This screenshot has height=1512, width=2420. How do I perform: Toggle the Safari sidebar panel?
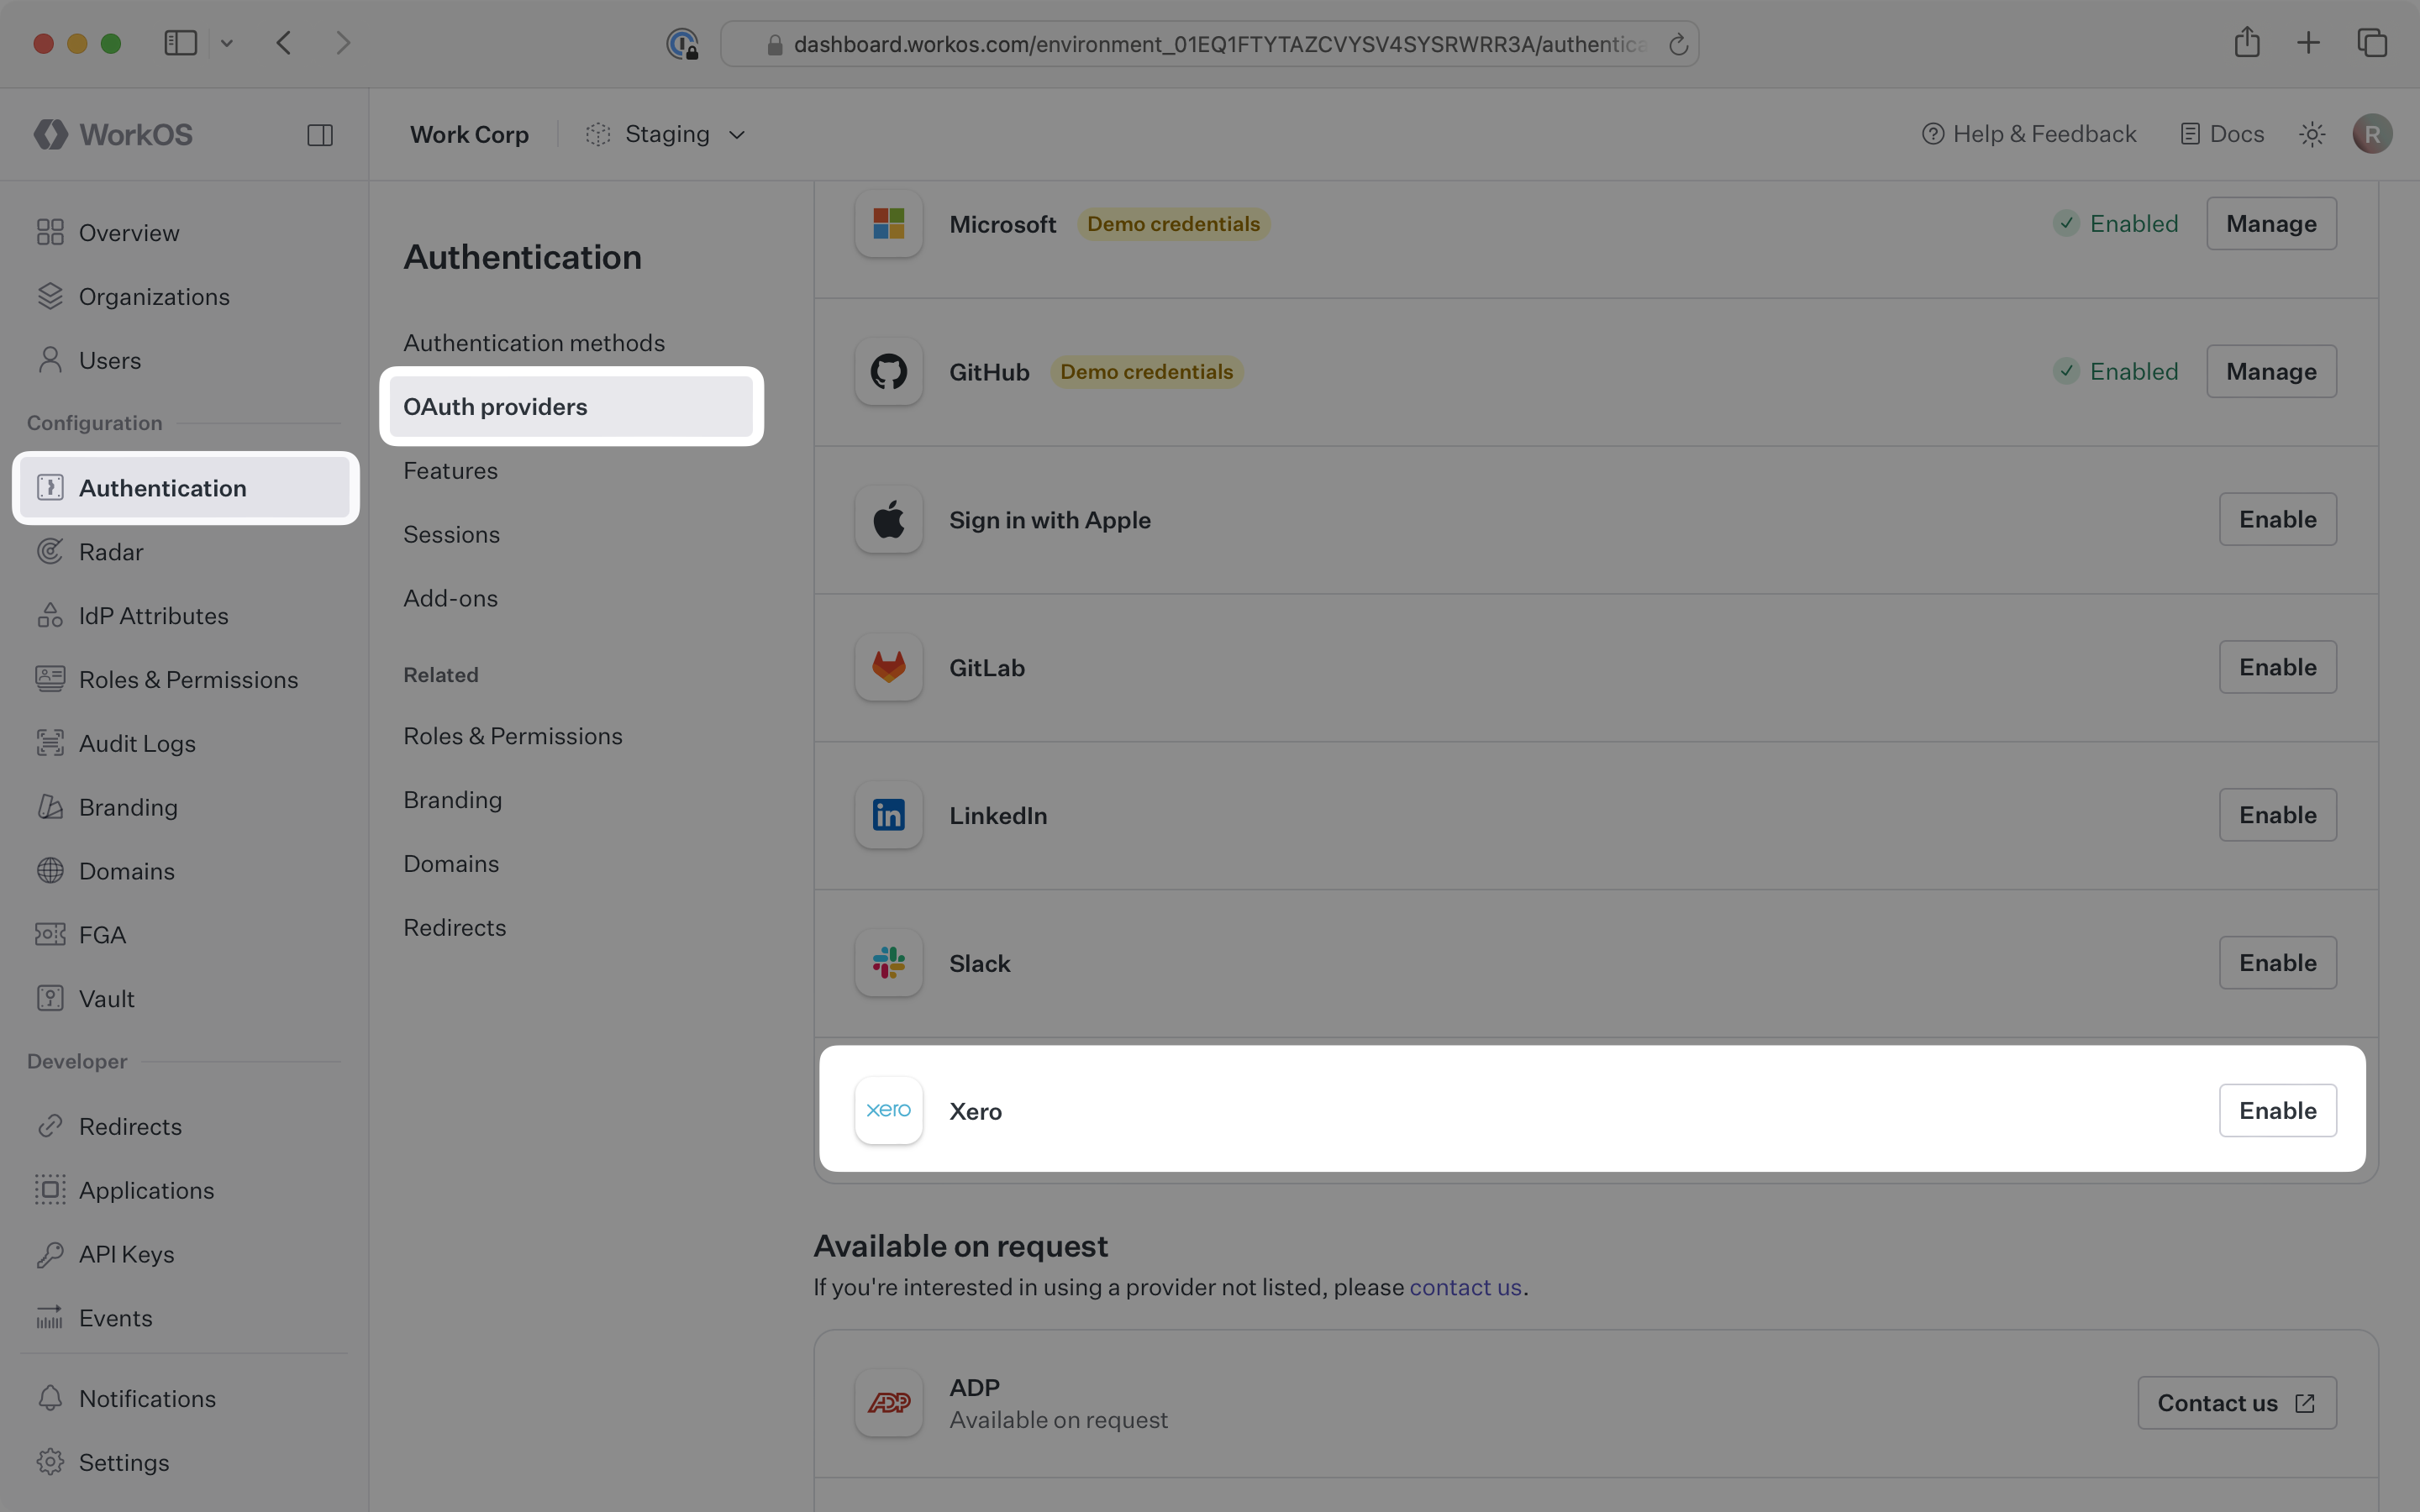(180, 42)
